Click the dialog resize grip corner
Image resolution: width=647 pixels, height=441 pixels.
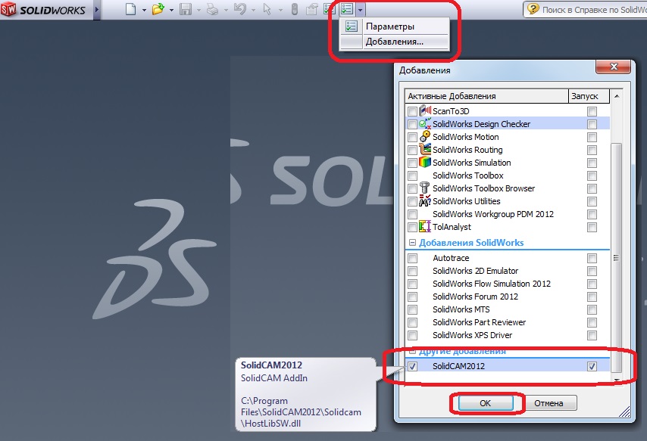(x=625, y=411)
